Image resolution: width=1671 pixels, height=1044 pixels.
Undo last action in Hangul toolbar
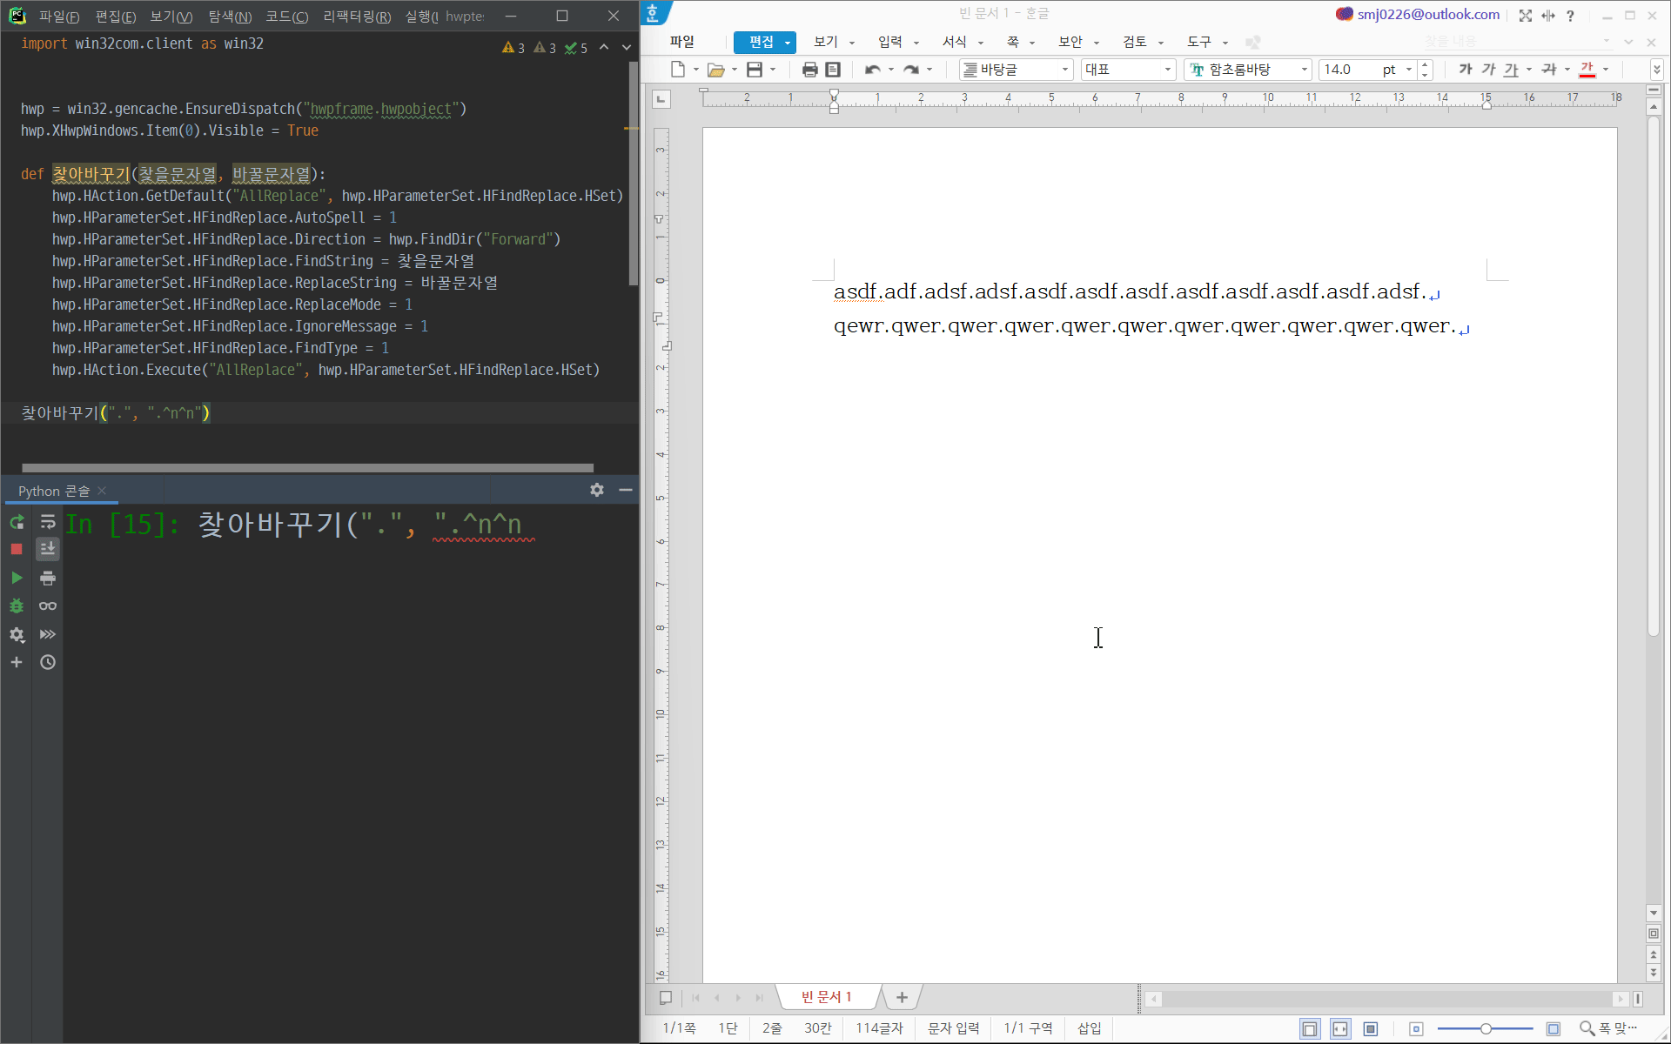(872, 70)
